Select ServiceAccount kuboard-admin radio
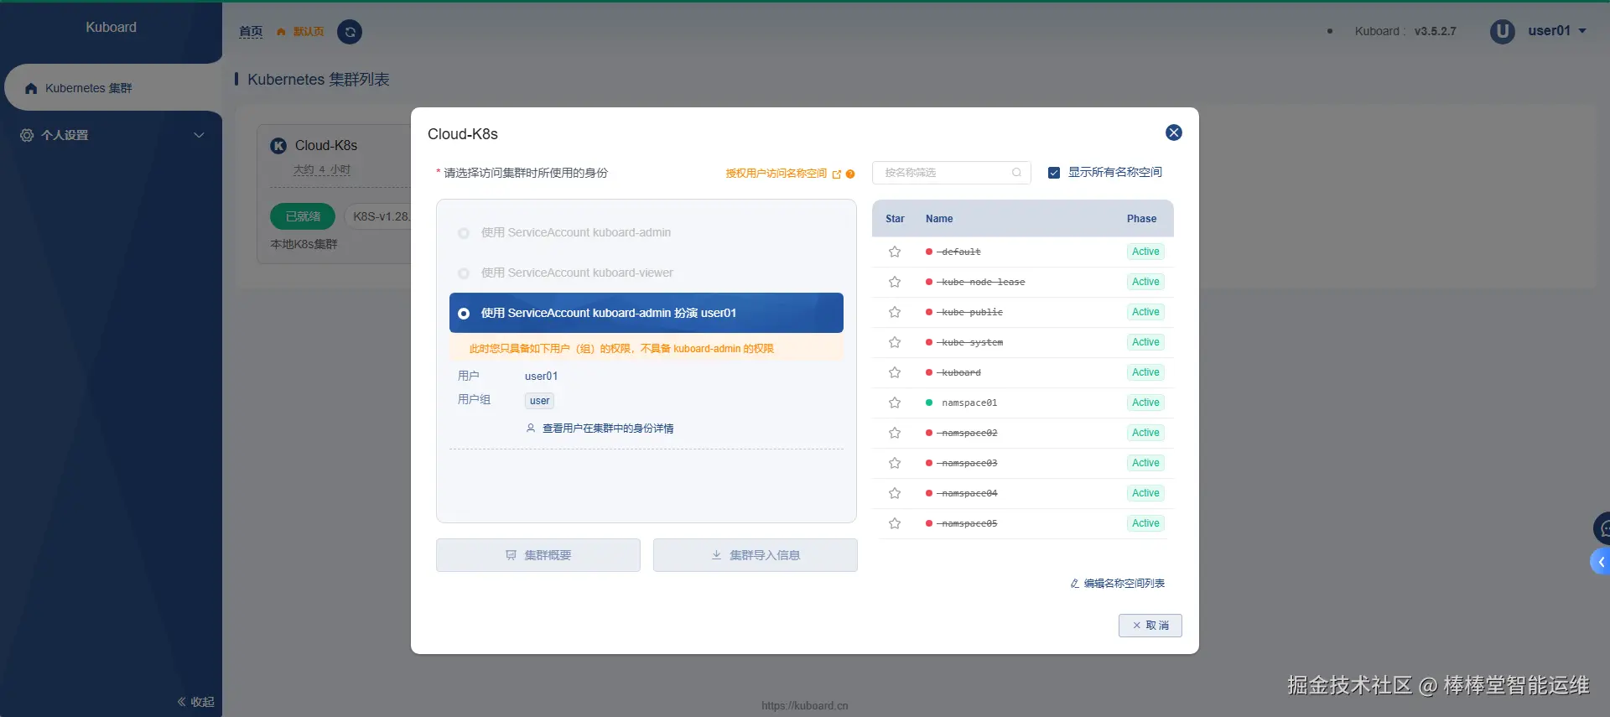1610x717 pixels. [x=464, y=233]
